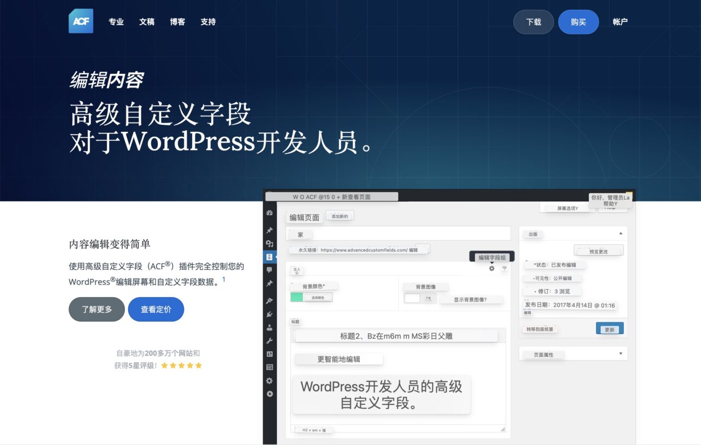Viewport: 701px width, 445px height.
Task: Click the 转移到废纸篓 link
Action: click(540, 329)
